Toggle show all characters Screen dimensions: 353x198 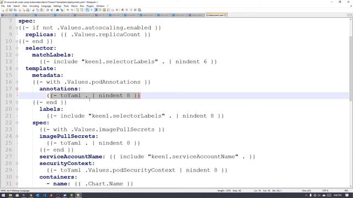coord(92,10)
